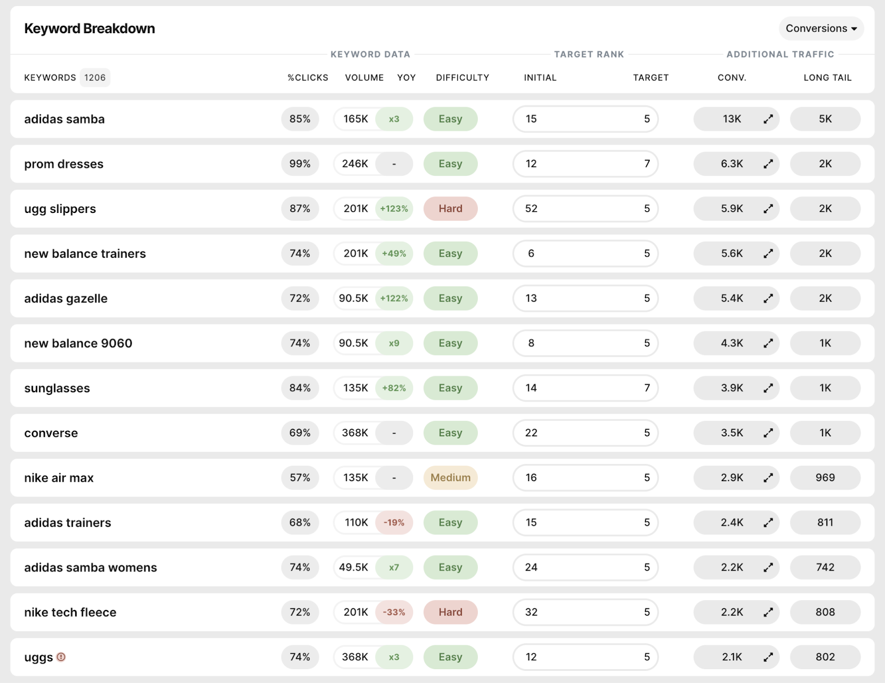Click expand arrow in sunglasses row
Screen dimensions: 885x683
click(768, 388)
